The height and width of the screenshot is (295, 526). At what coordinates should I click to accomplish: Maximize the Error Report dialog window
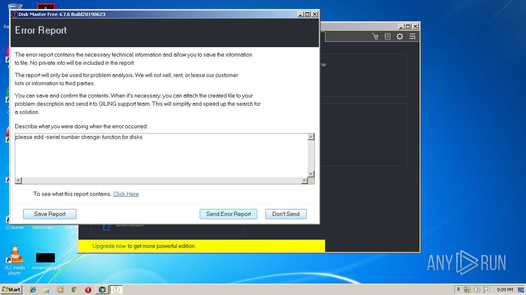(307, 14)
